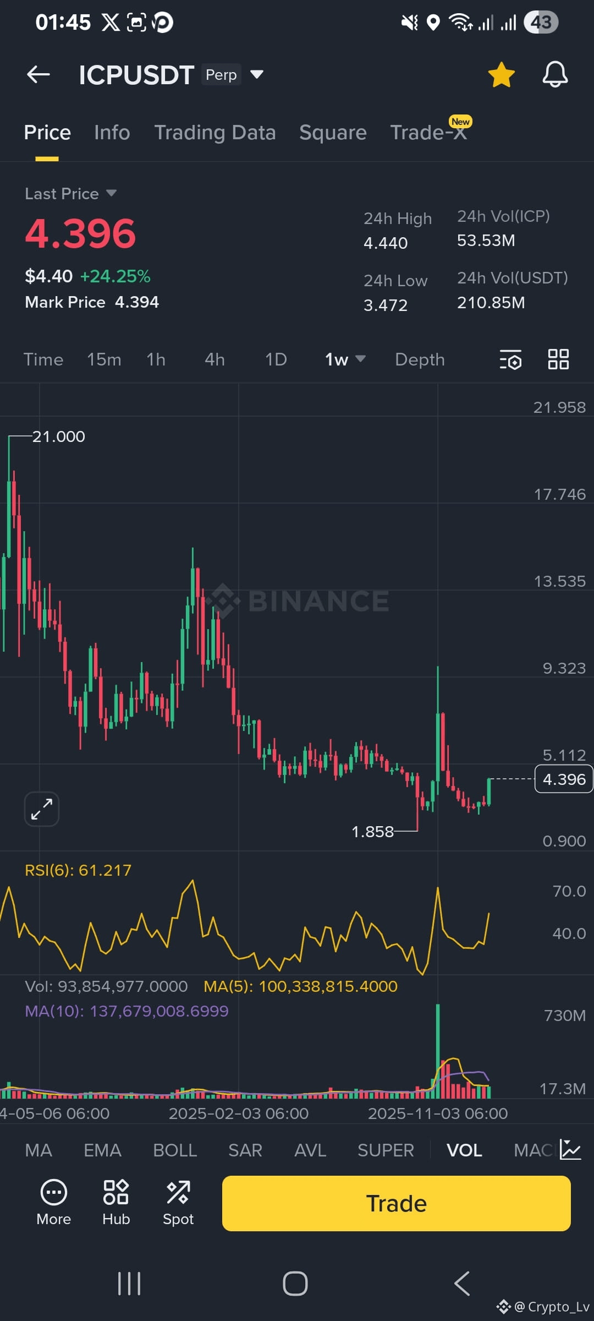Open the Hub shortcut

[116, 1203]
